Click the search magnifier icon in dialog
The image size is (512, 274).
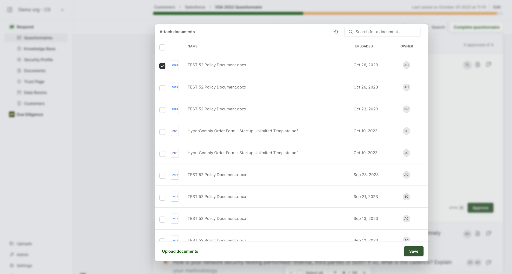pyautogui.click(x=351, y=32)
